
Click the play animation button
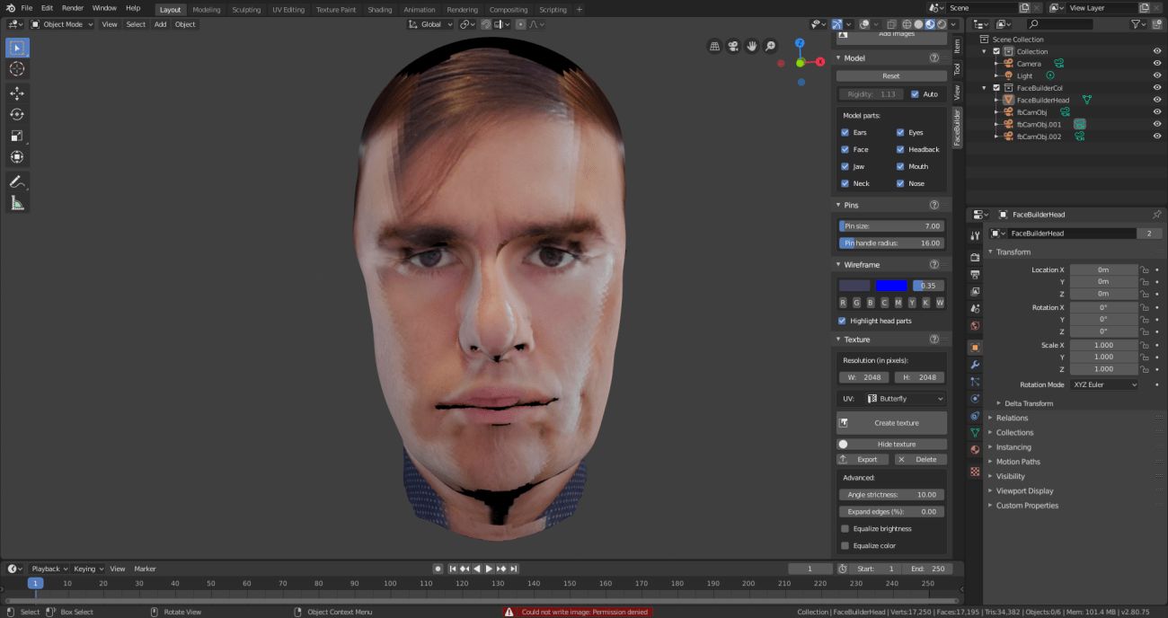(489, 569)
